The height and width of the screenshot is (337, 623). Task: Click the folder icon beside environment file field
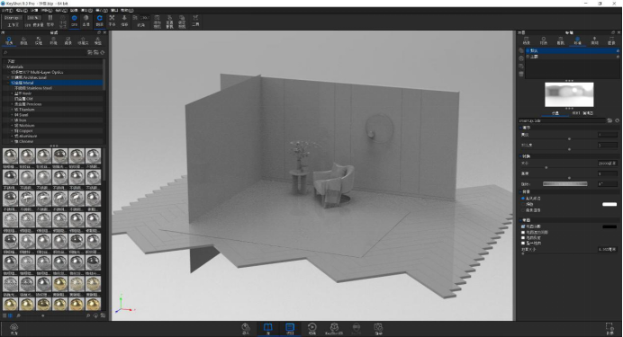pos(609,120)
